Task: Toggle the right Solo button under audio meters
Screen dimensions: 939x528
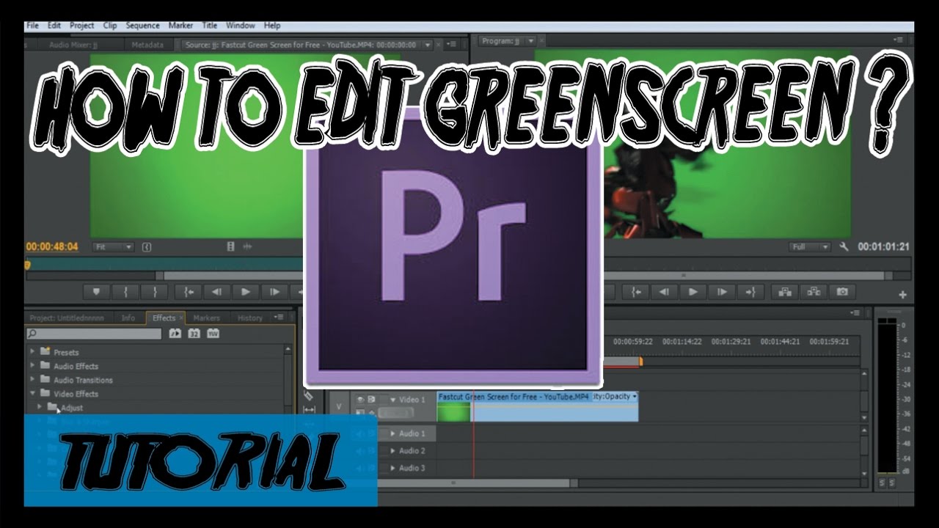Action: (892, 483)
